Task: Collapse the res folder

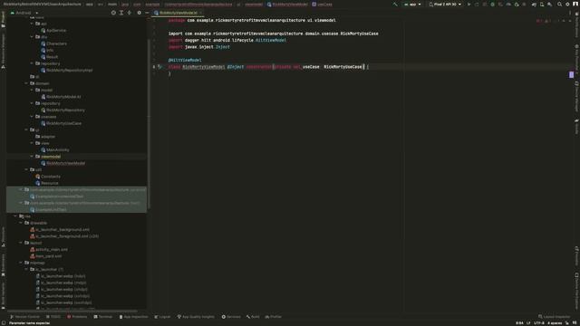Action: (15, 216)
